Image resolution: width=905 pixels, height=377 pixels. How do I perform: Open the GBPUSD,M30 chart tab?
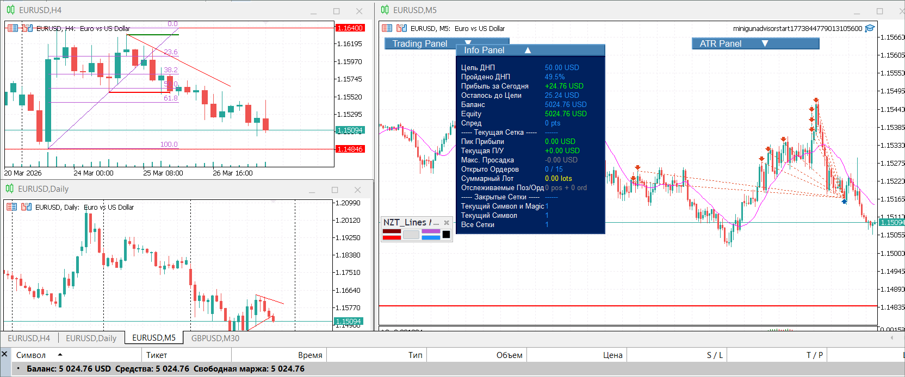point(215,338)
